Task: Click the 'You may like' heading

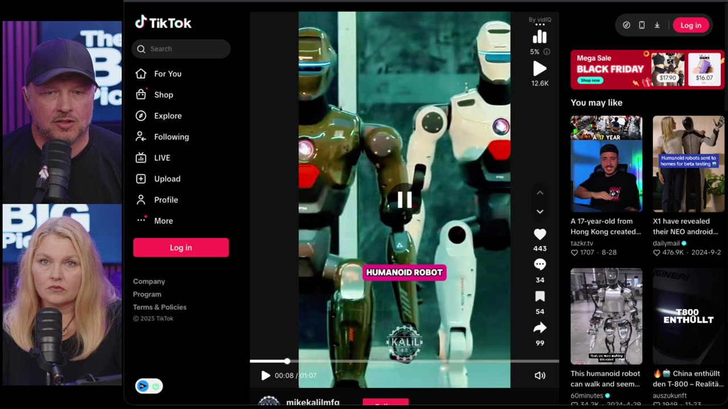Action: 597,103
